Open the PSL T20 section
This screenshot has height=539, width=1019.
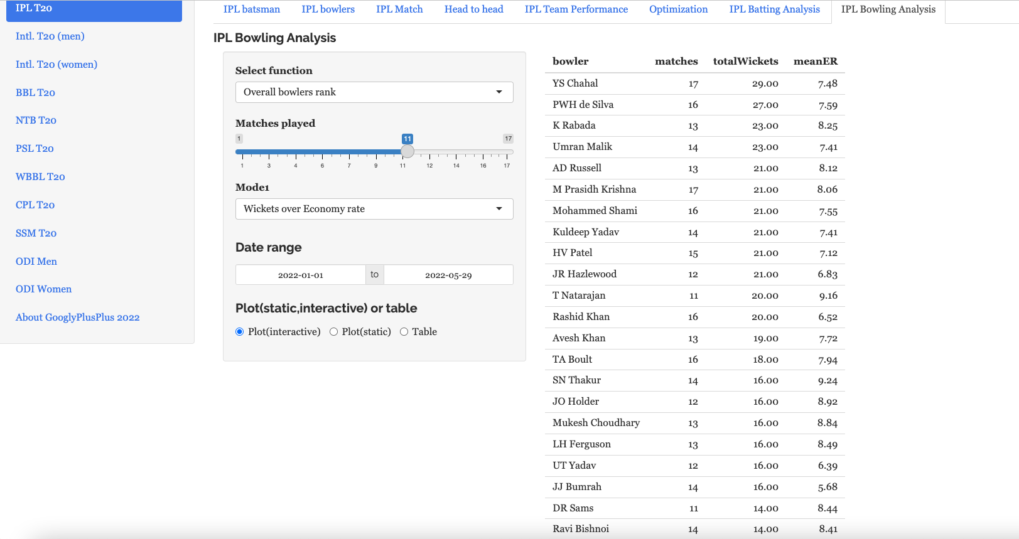tap(35, 149)
